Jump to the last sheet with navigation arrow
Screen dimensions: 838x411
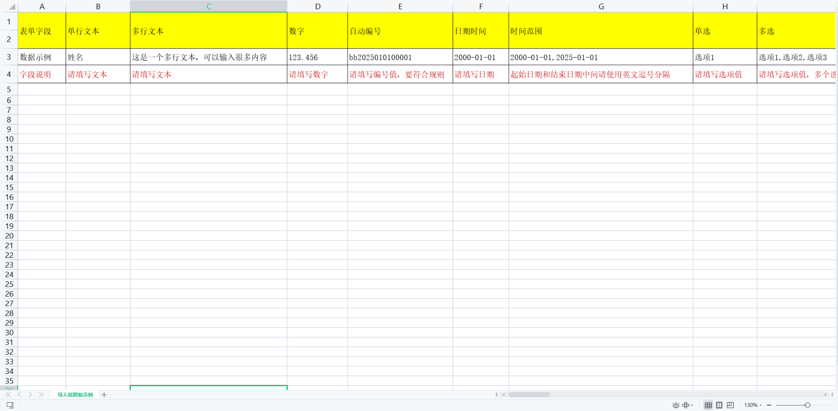(41, 395)
